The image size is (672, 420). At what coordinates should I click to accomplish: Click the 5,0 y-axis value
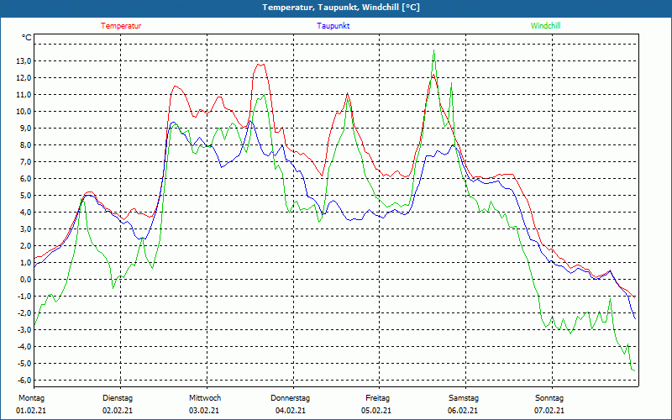[x=25, y=196]
